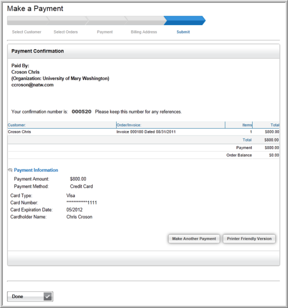Screen dimensions: 288x308
Task: Toggle the Payment Information heading
Action: pyautogui.click(x=36, y=170)
